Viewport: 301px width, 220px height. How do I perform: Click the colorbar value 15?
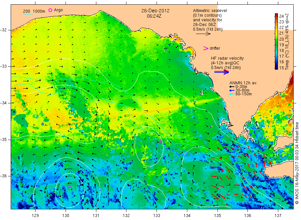click(281, 68)
